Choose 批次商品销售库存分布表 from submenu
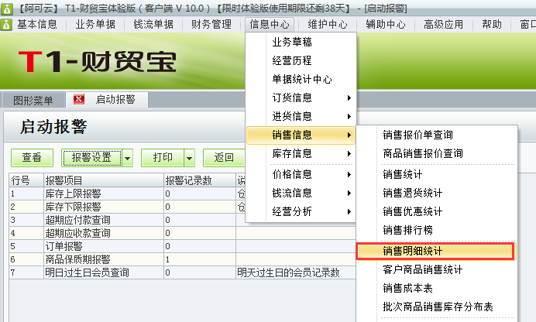Image resolution: width=536 pixels, height=322 pixels. click(437, 307)
